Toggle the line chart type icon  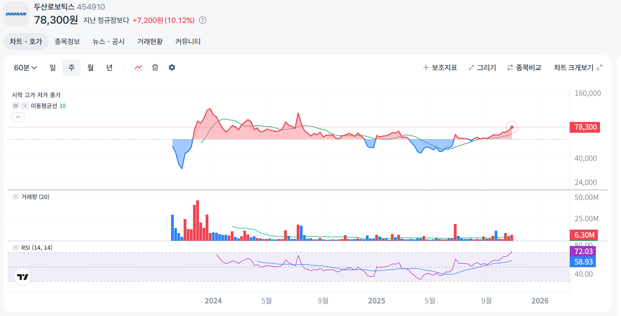tap(138, 68)
